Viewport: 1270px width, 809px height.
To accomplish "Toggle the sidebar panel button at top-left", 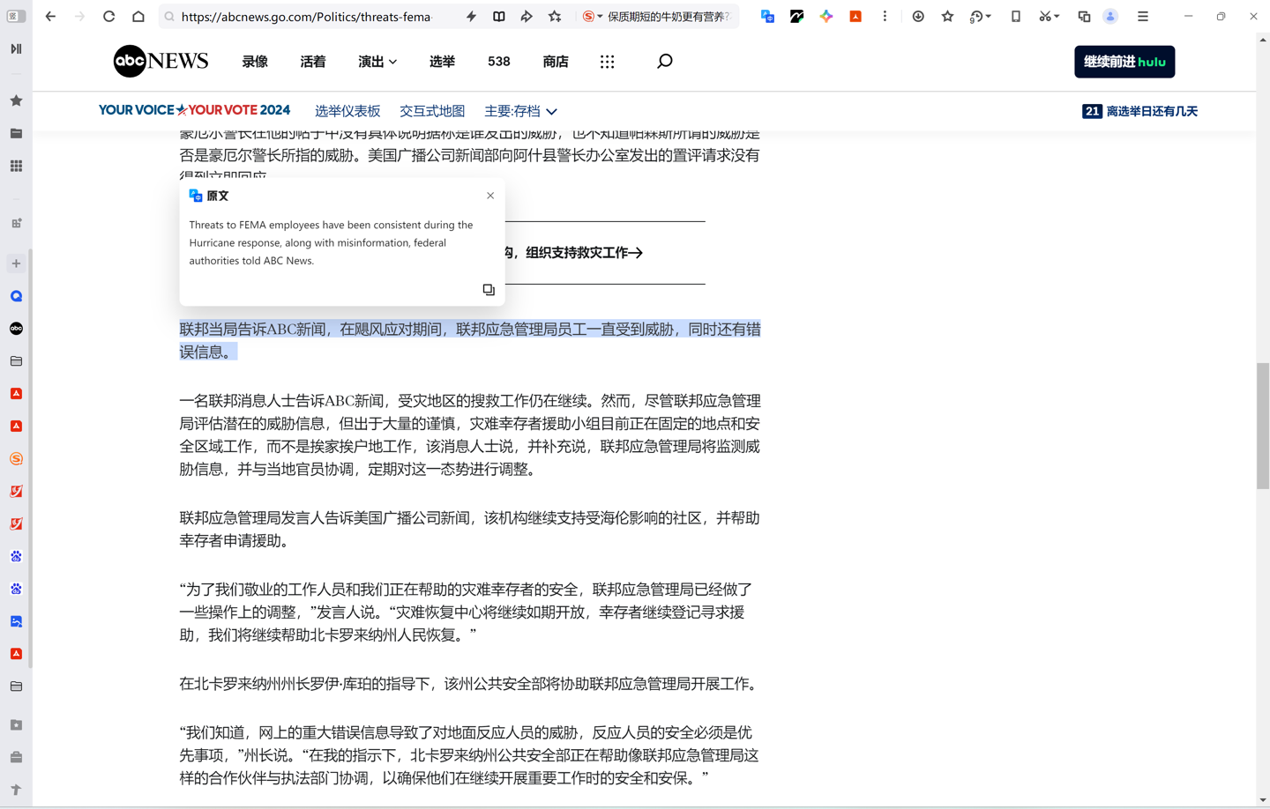I will coord(16,17).
